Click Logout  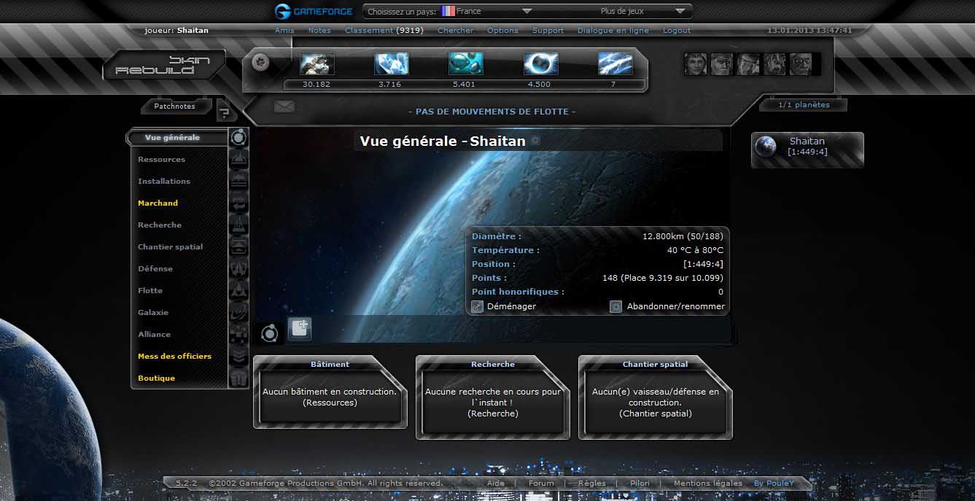(x=677, y=31)
